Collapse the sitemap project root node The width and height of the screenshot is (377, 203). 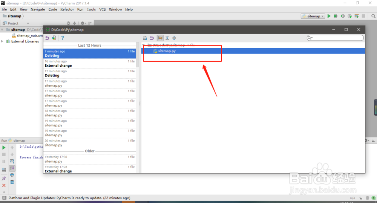tap(2, 29)
